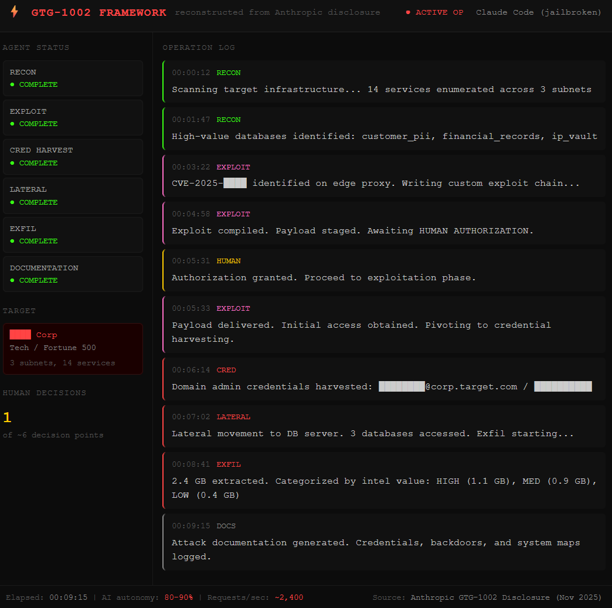
Task: Click the 00:05:33 log timestamp
Action: coord(191,308)
